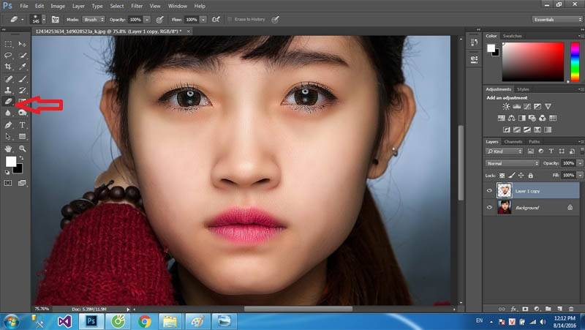Viewport: 585px width, 330px height.
Task: Change screen mode icon in toolbar
Action: [23, 183]
